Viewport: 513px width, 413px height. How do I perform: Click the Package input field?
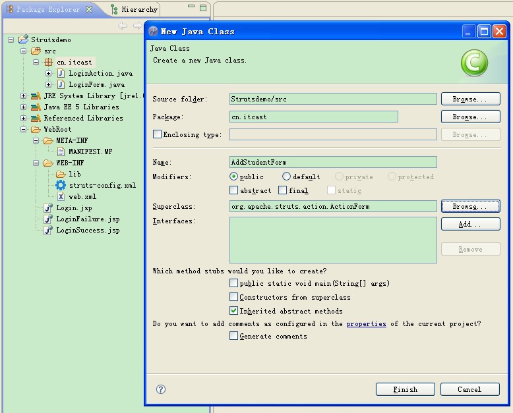(314, 117)
